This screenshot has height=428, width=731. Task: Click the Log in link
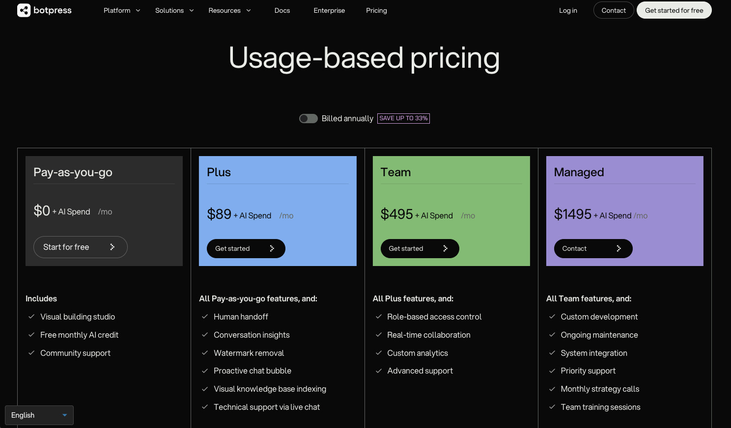[x=568, y=10]
